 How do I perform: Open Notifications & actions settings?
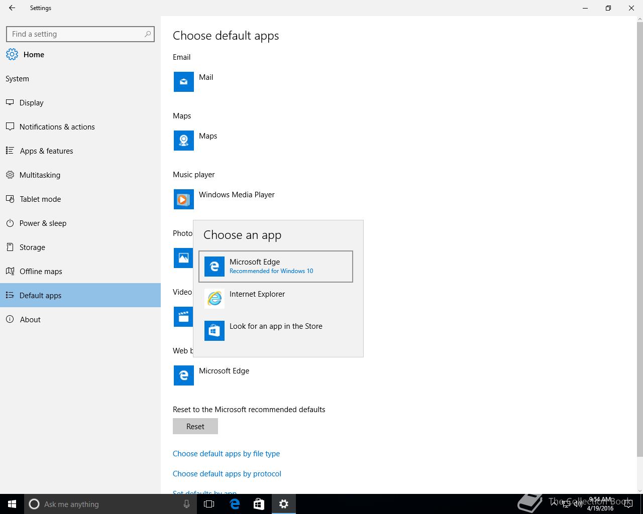coord(80,126)
